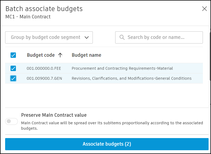
Task: Click the Associate budgets (2) button
Action: 107,144
